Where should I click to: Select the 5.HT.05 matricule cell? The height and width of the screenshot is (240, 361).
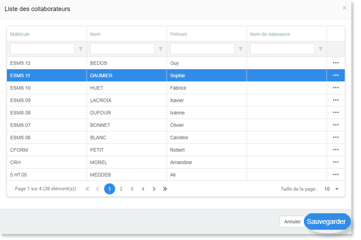[x=46, y=175]
